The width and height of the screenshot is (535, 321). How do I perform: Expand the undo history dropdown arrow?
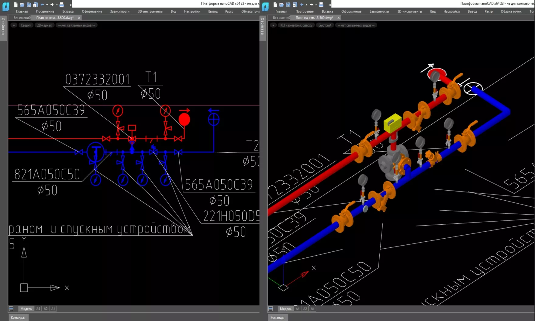[47, 5]
